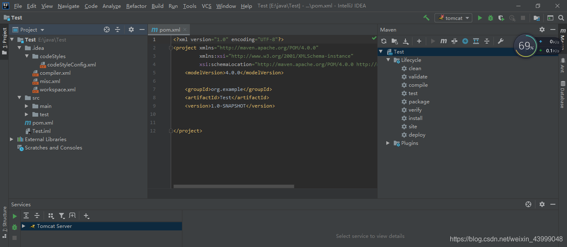This screenshot has height=247, width=567.
Task: Toggle Maven Offline Mode icon
Action: (454, 41)
